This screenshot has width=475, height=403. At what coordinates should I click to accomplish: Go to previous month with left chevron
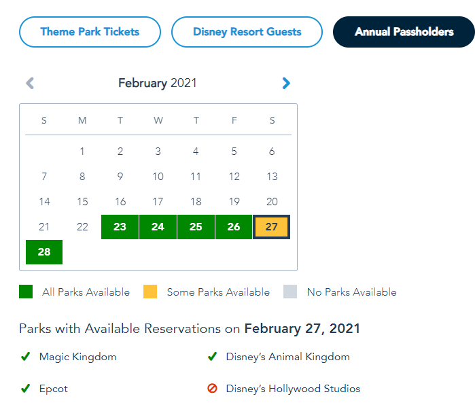(30, 83)
